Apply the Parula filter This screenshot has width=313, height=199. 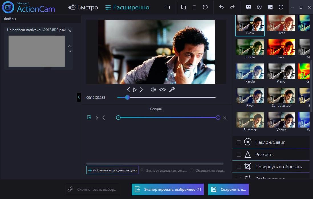pyautogui.click(x=250, y=73)
